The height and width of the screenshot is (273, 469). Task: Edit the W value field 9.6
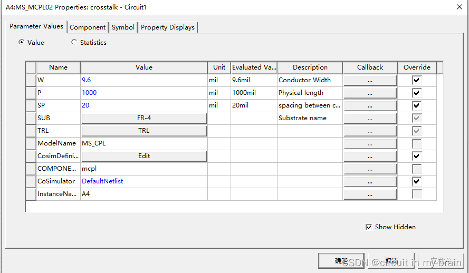tap(143, 80)
